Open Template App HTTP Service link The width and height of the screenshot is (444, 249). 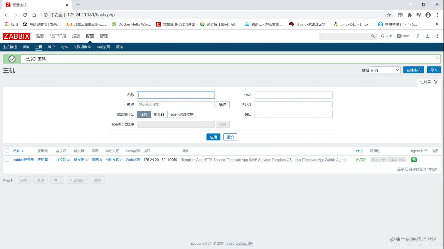coord(203,160)
